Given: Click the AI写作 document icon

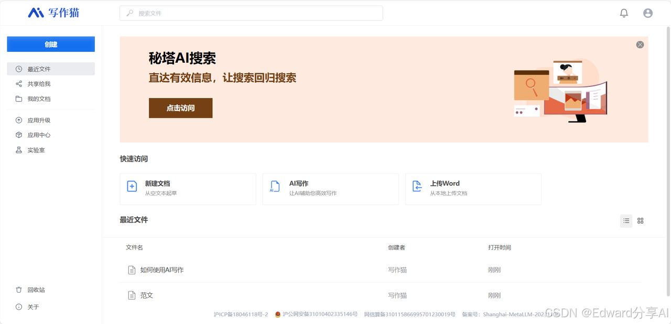Looking at the screenshot, I should pyautogui.click(x=275, y=186).
